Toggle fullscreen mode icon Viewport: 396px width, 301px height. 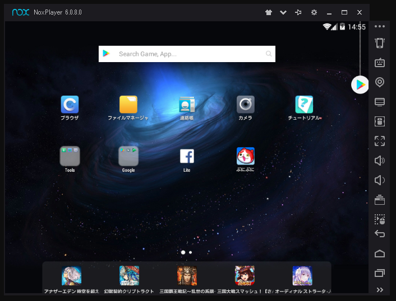pyautogui.click(x=380, y=141)
